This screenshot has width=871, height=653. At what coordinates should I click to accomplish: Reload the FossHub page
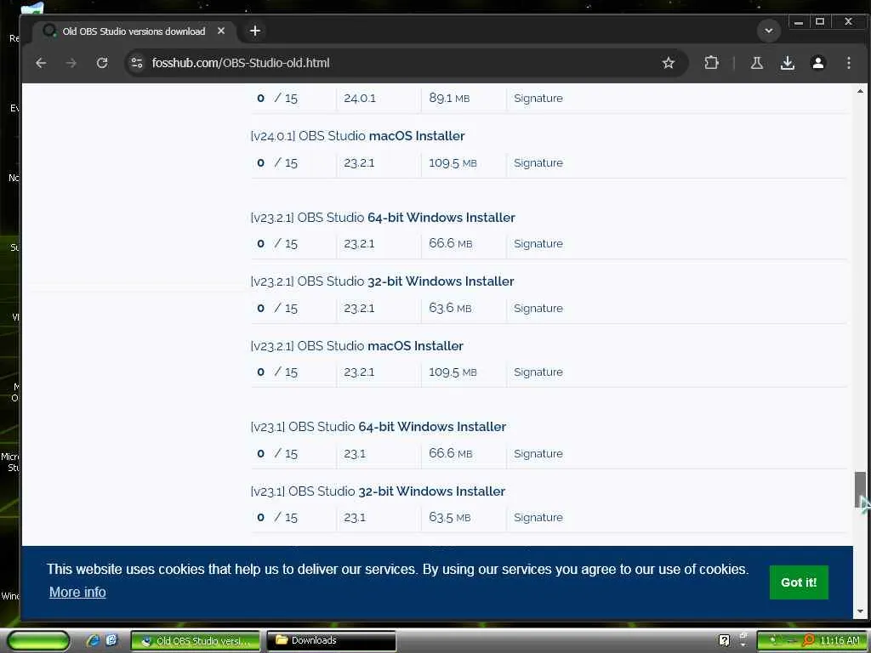click(102, 63)
